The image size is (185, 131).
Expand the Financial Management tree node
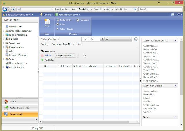(x=4, y=31)
